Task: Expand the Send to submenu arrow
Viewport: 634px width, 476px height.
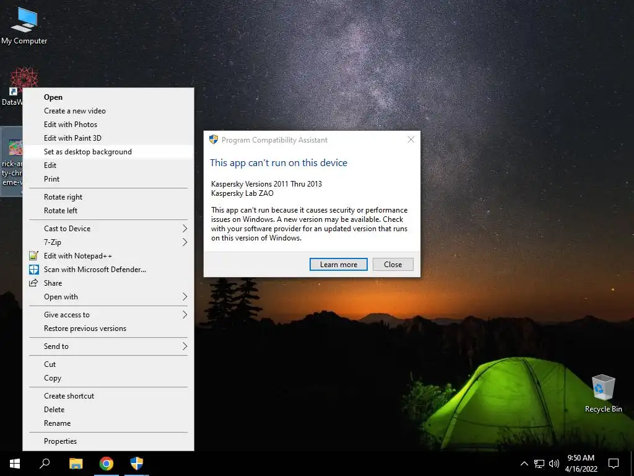Action: [185, 346]
